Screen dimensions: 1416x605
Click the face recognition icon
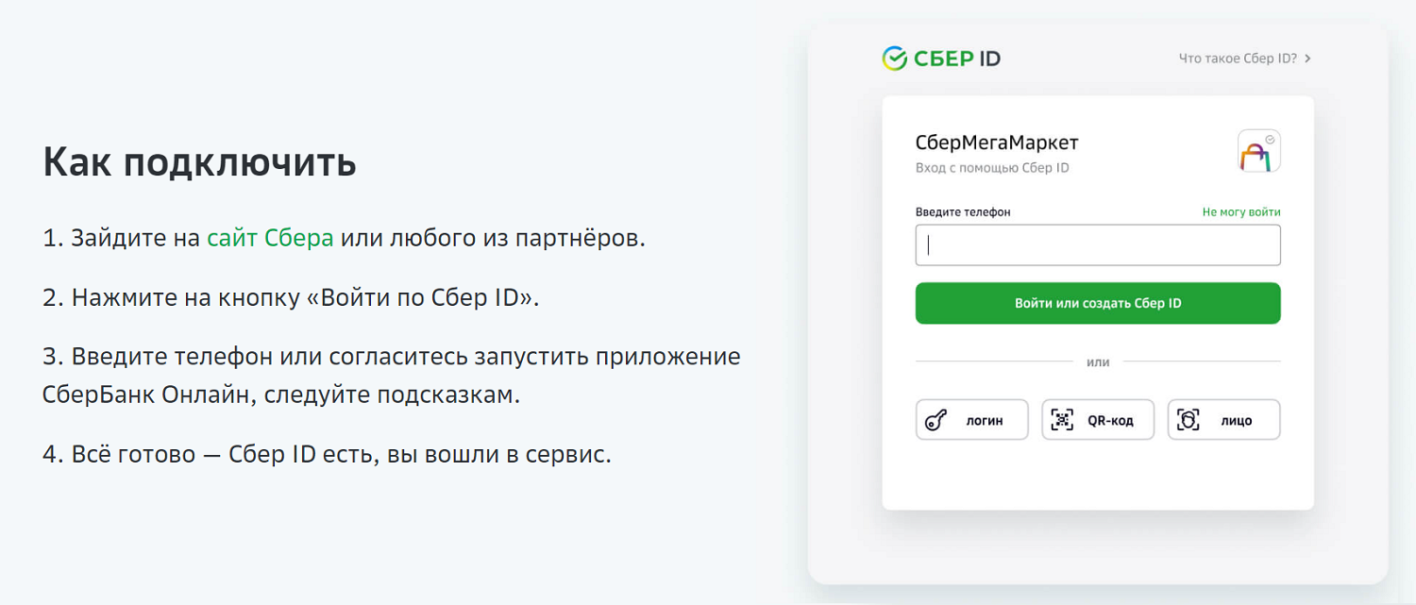point(1188,420)
